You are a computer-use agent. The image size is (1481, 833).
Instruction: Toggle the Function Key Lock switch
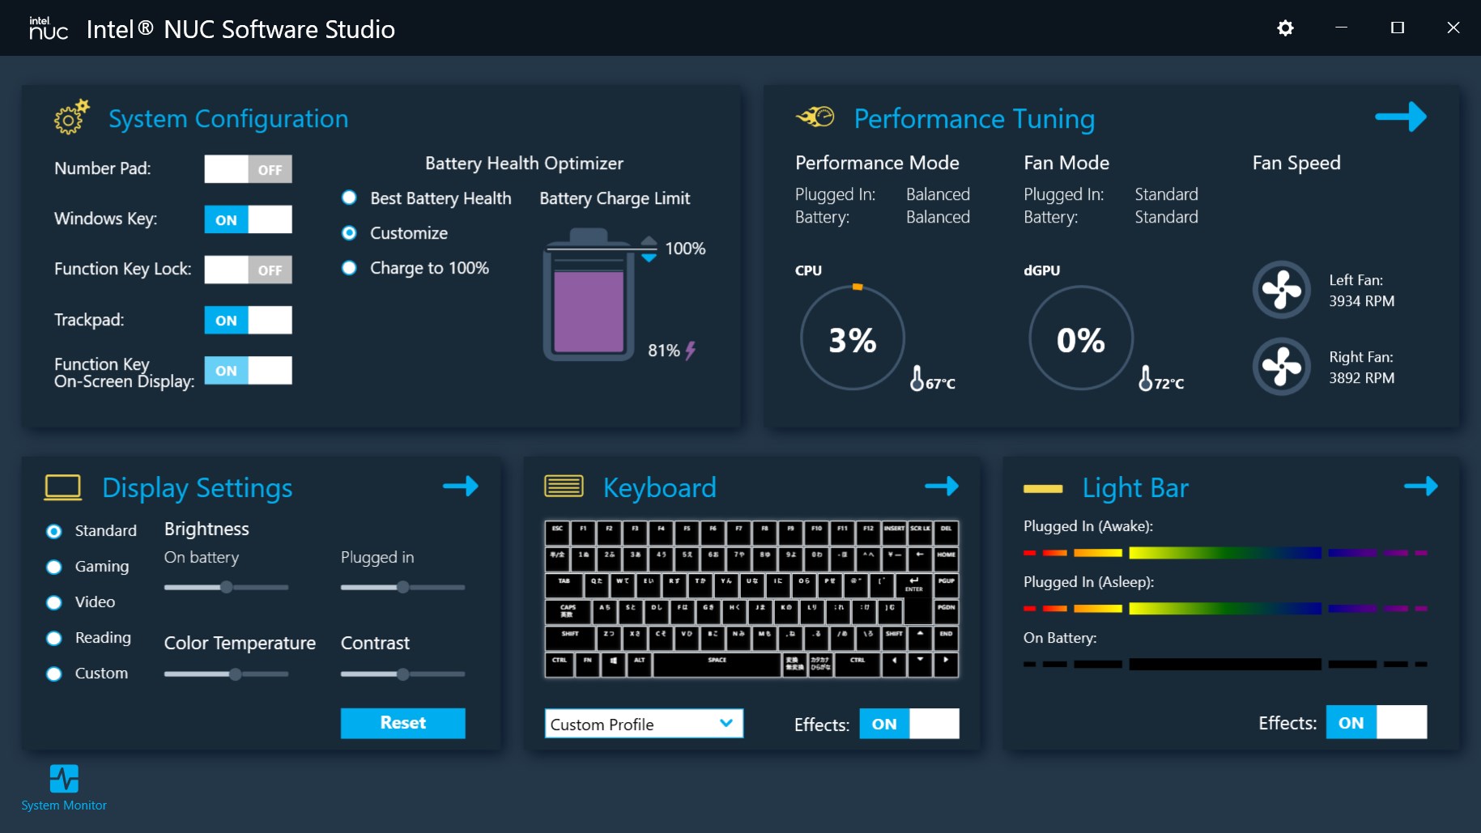[x=248, y=270]
